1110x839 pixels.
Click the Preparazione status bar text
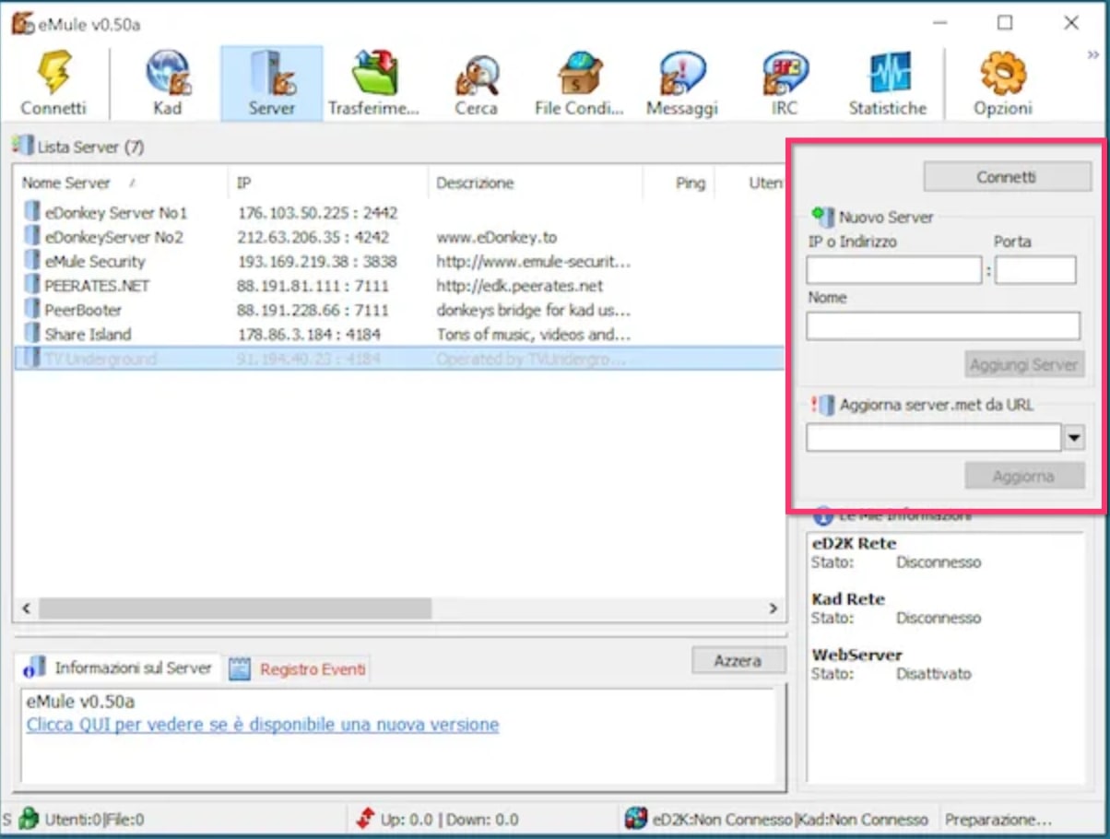click(998, 820)
